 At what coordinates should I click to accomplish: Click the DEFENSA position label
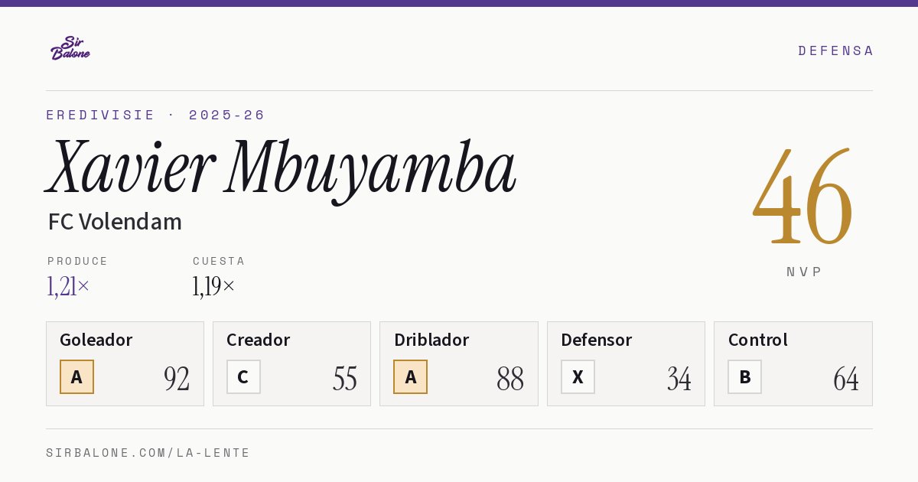835,50
